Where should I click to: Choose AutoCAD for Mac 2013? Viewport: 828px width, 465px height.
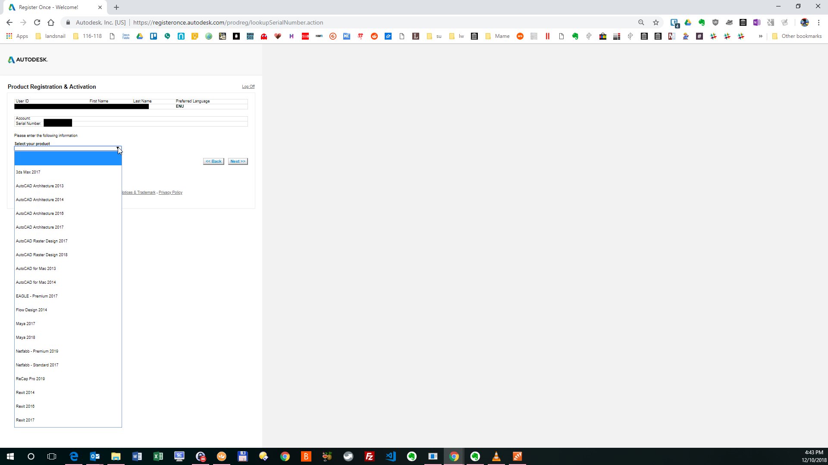pos(68,269)
